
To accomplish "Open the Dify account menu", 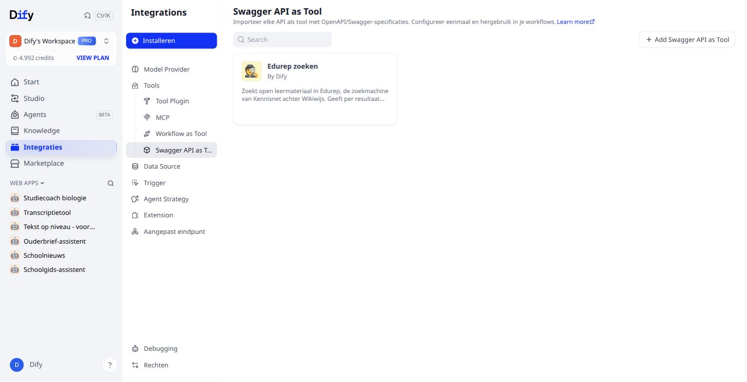I will 27,364.
